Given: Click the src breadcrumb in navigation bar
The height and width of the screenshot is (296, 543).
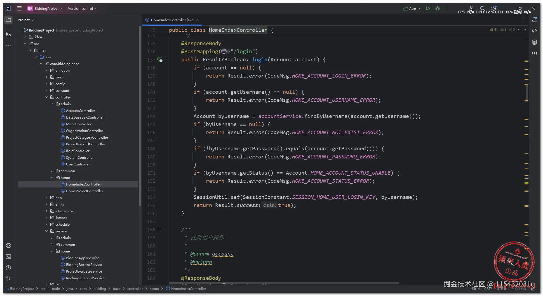Looking at the screenshot, I should 43,288.
